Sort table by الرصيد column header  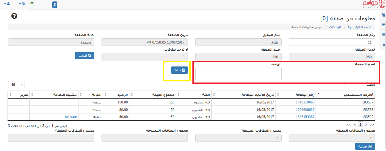point(116,95)
